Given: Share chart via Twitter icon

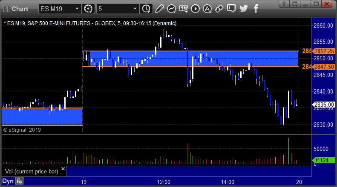Looking at the screenshot, I should pos(244,9).
